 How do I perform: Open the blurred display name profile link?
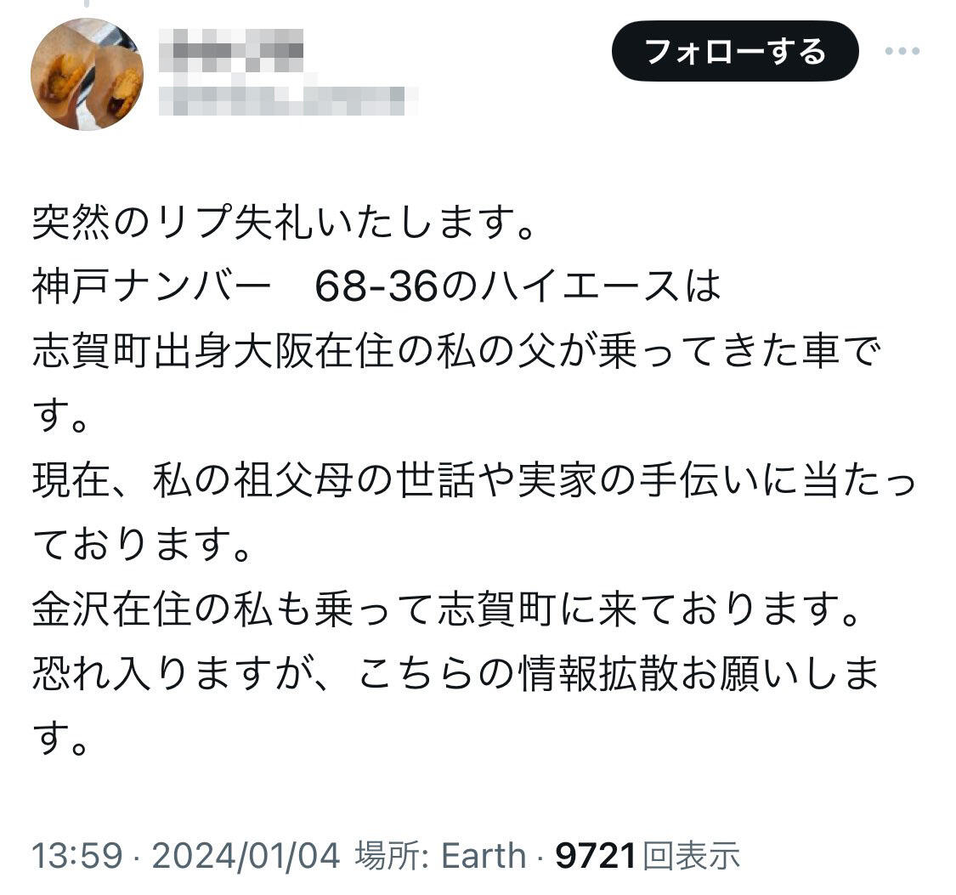click(x=231, y=51)
